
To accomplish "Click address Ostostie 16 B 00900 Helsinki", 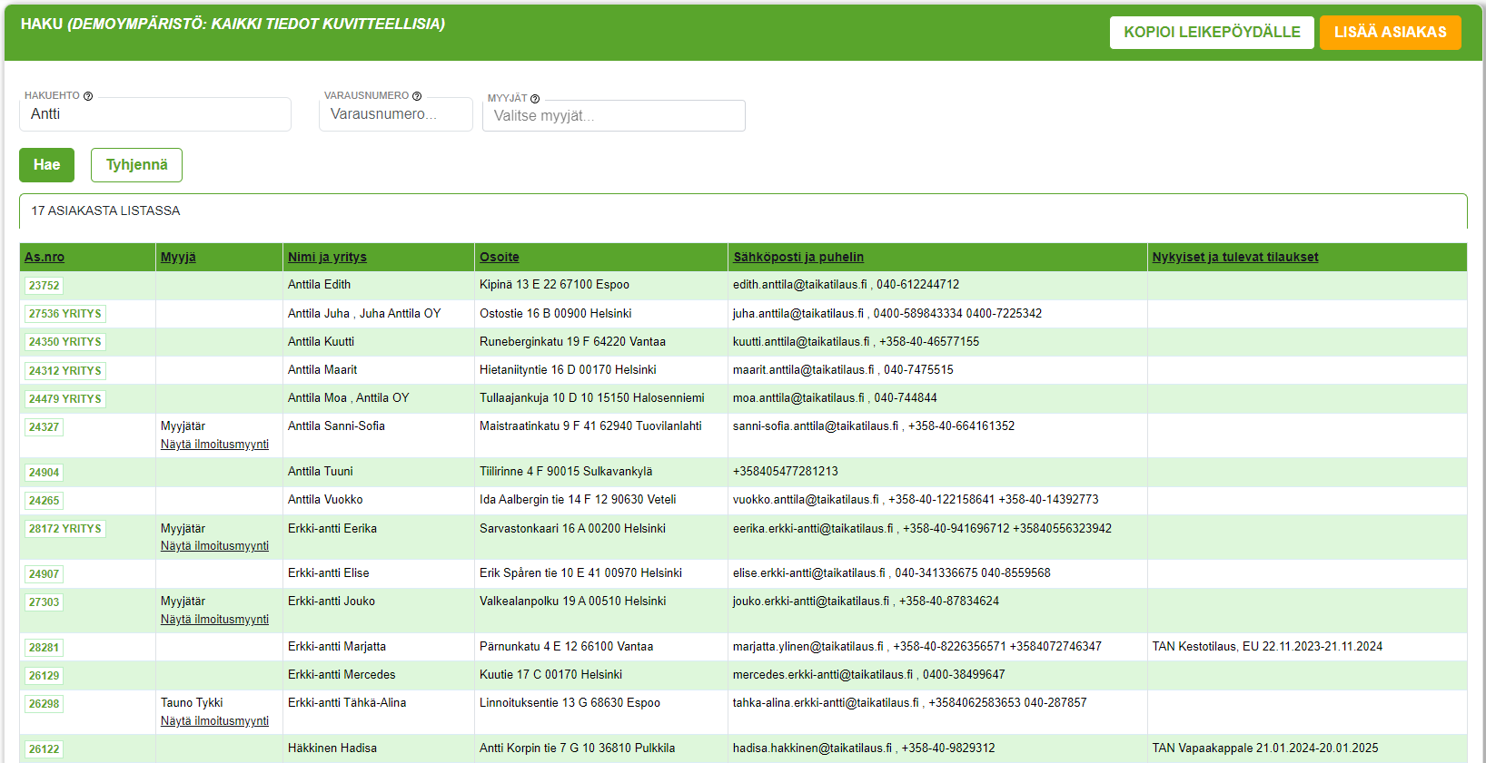I will [x=555, y=314].
